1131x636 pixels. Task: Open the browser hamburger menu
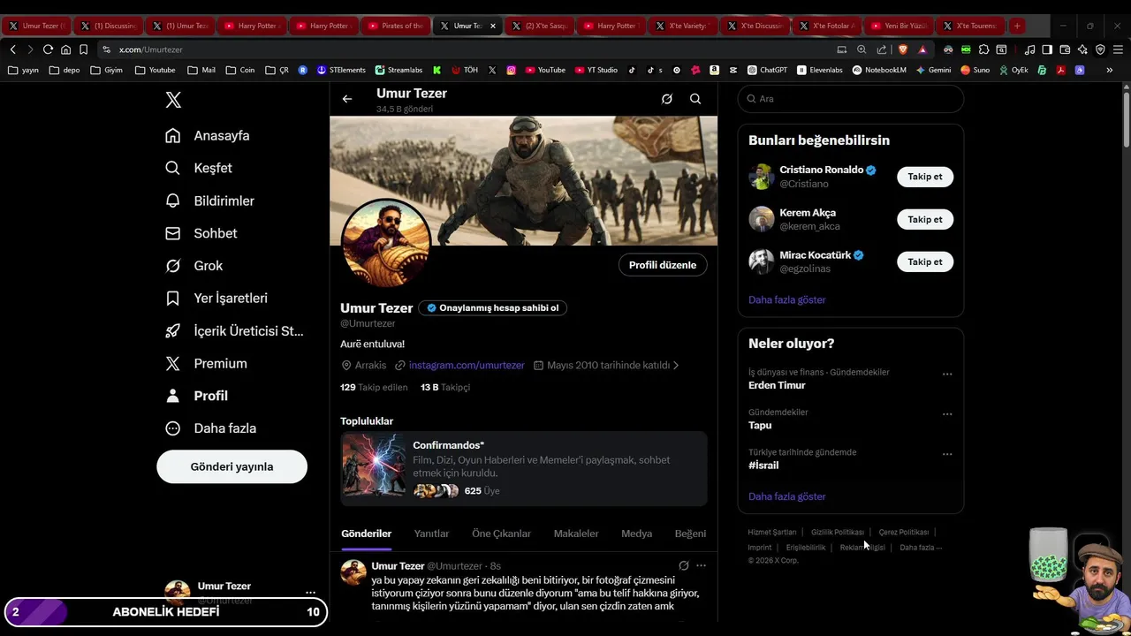click(1118, 49)
